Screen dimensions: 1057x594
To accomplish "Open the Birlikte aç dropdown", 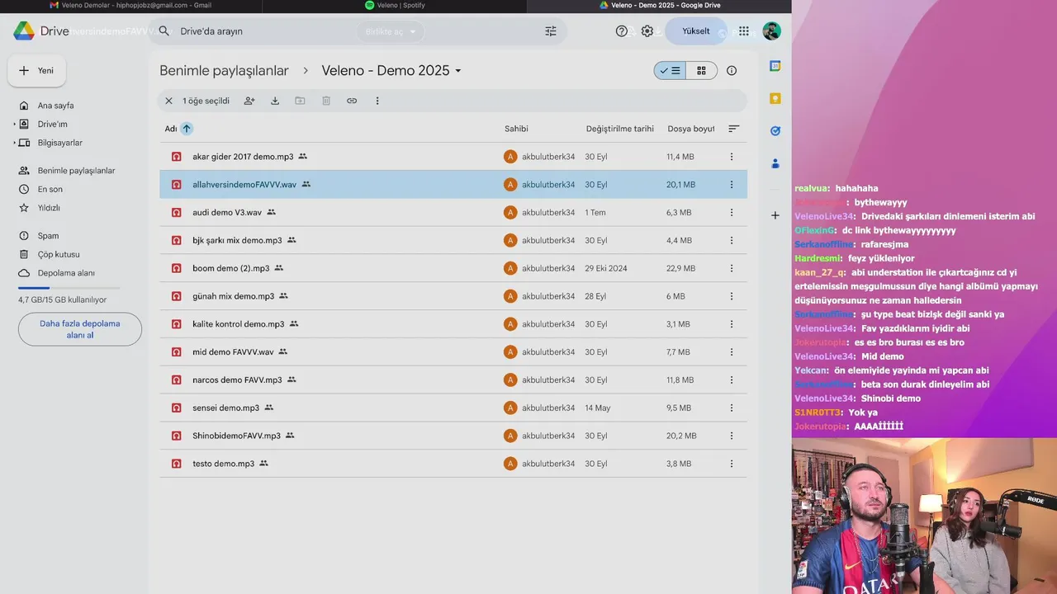I will [391, 32].
